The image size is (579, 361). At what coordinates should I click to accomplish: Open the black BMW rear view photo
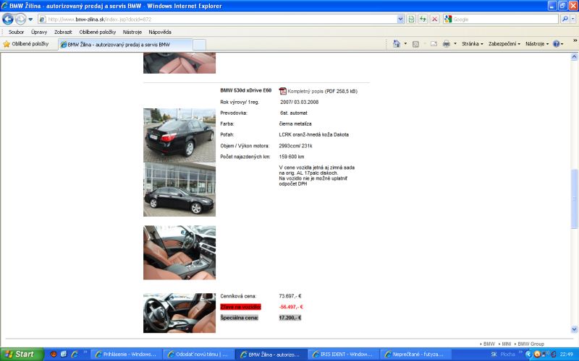click(x=179, y=135)
